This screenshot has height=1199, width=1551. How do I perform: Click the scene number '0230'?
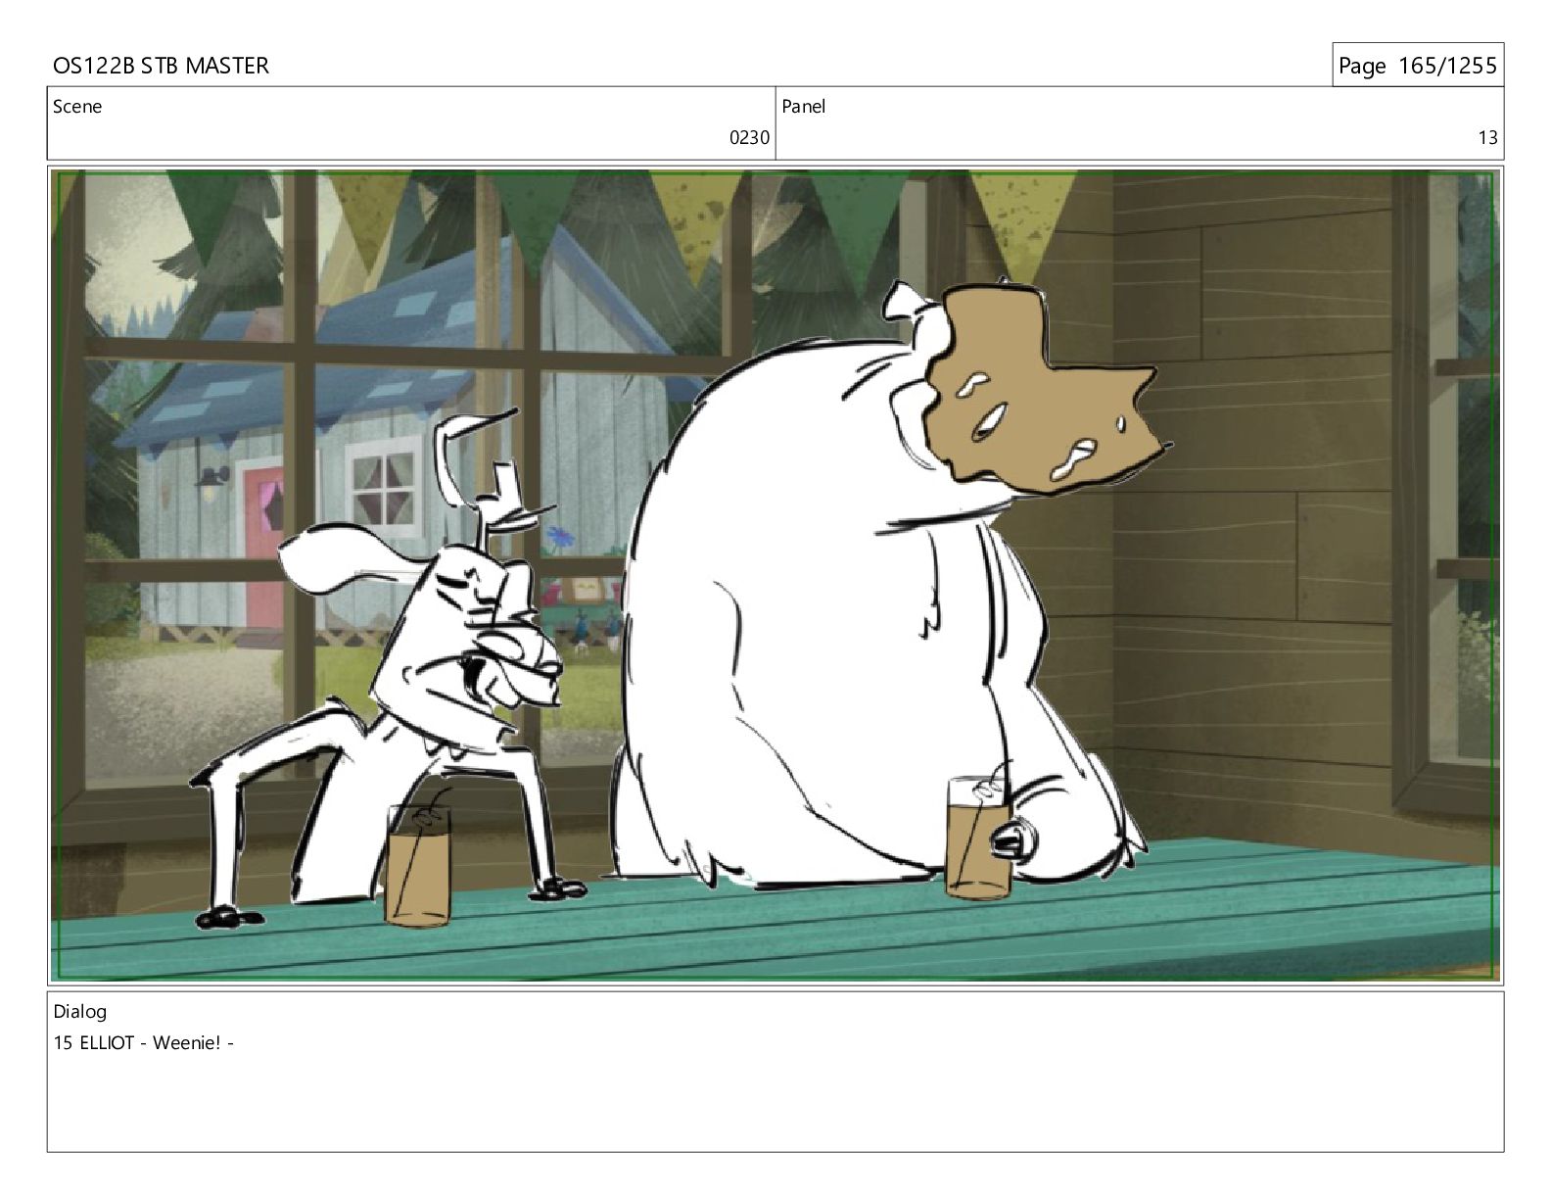(x=749, y=138)
